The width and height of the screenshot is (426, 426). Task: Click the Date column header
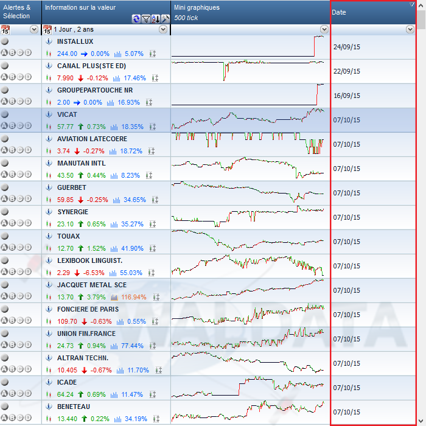(x=373, y=12)
